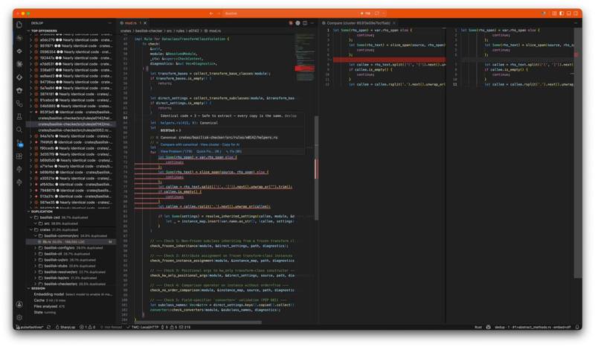The image size is (595, 347).
Task: Open the Testing flask view
Action: click(x=19, y=117)
